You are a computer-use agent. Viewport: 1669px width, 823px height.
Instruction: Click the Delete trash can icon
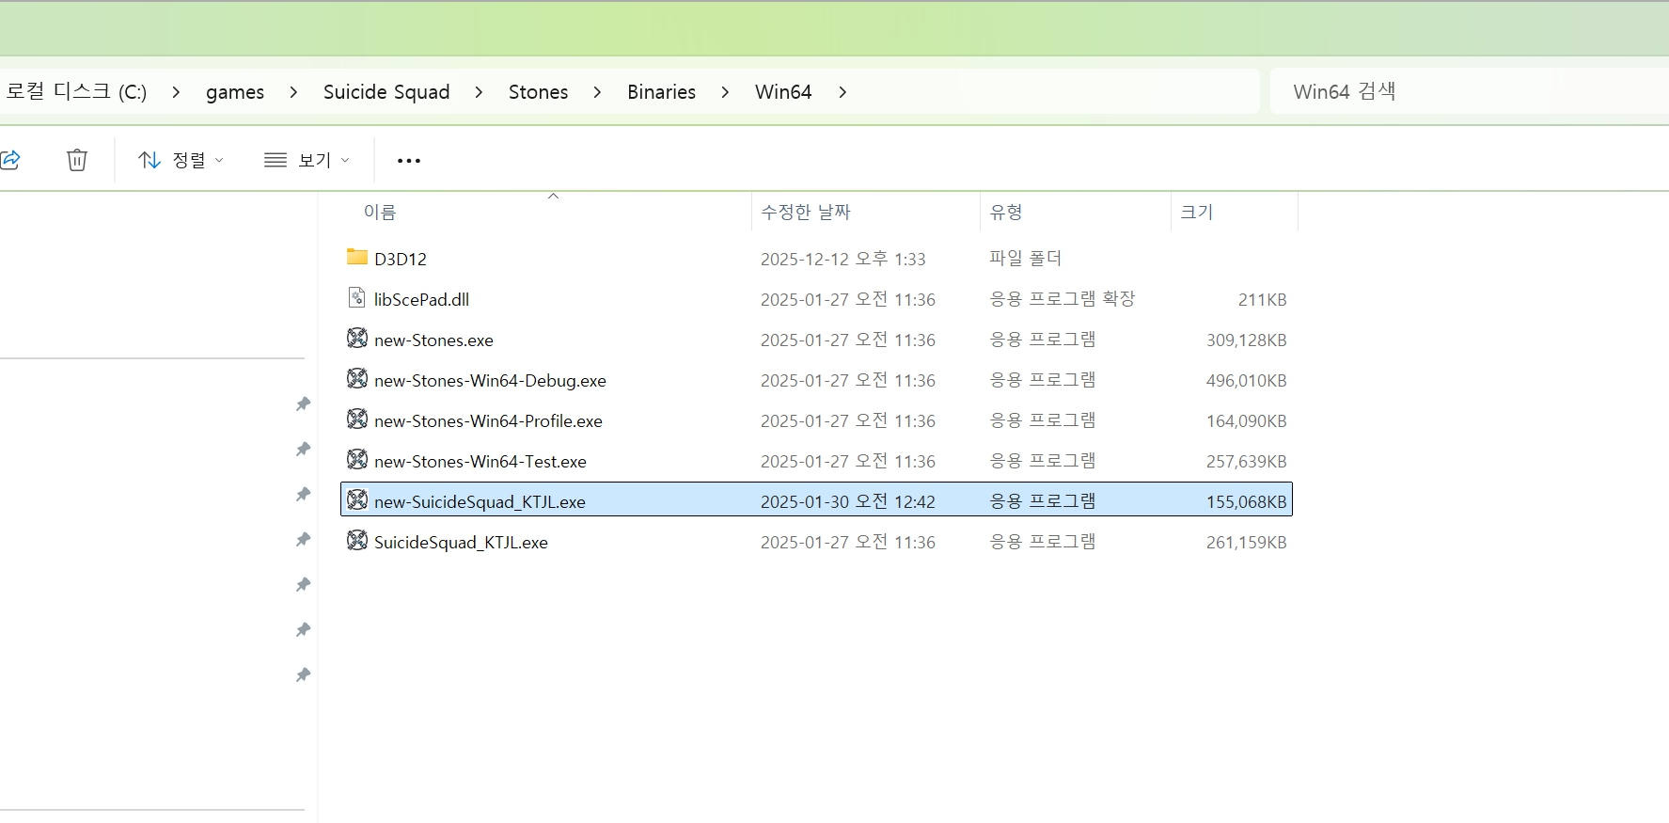click(x=77, y=160)
